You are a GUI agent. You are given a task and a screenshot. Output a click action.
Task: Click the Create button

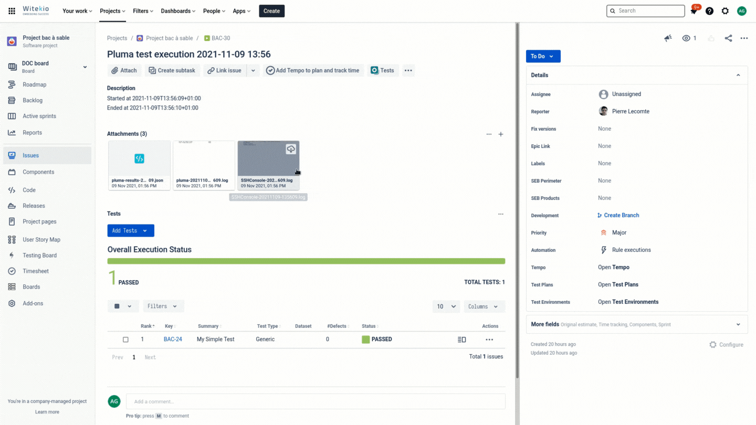point(271,11)
